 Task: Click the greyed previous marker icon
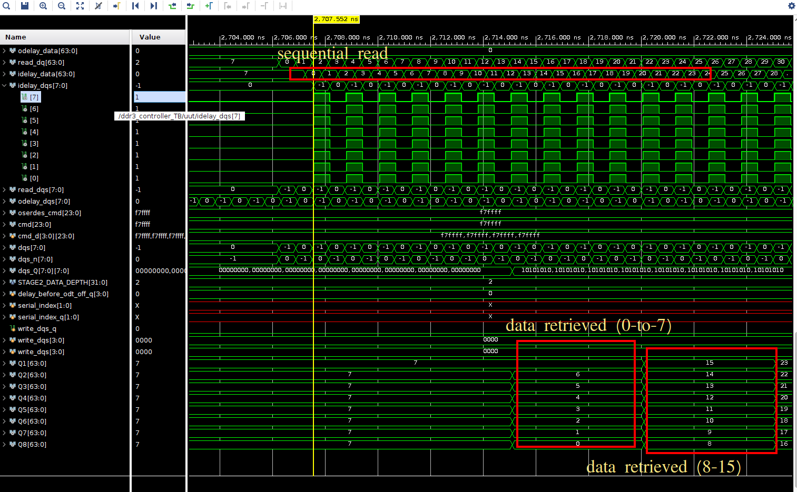(228, 6)
